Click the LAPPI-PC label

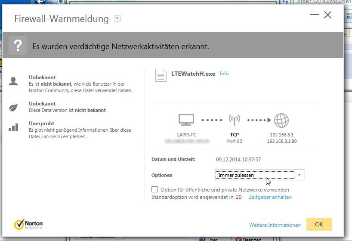point(187,135)
